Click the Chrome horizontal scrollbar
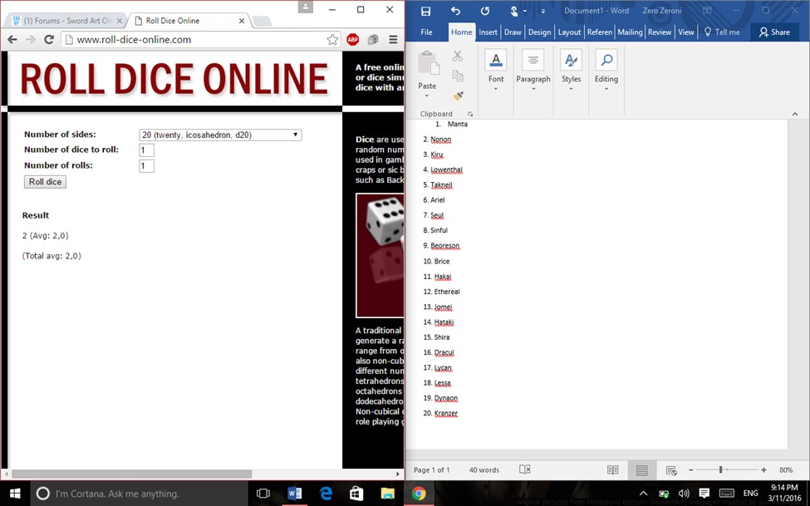Image resolution: width=810 pixels, height=506 pixels. 132,474
